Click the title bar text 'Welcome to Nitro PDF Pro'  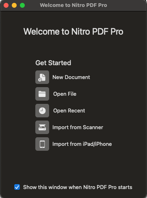[73, 5]
